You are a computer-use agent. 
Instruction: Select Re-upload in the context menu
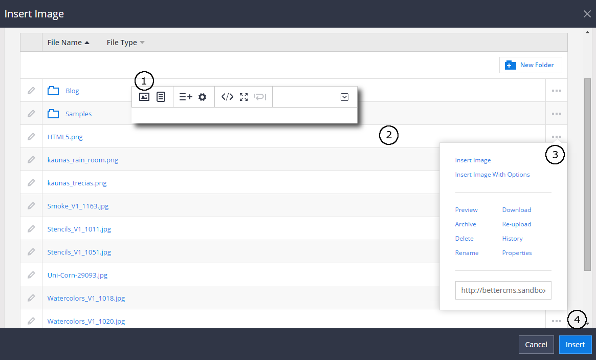coord(516,224)
